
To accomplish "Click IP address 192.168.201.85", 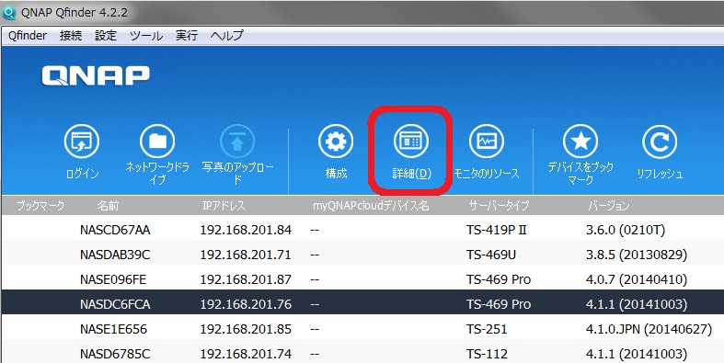I will pos(246,329).
